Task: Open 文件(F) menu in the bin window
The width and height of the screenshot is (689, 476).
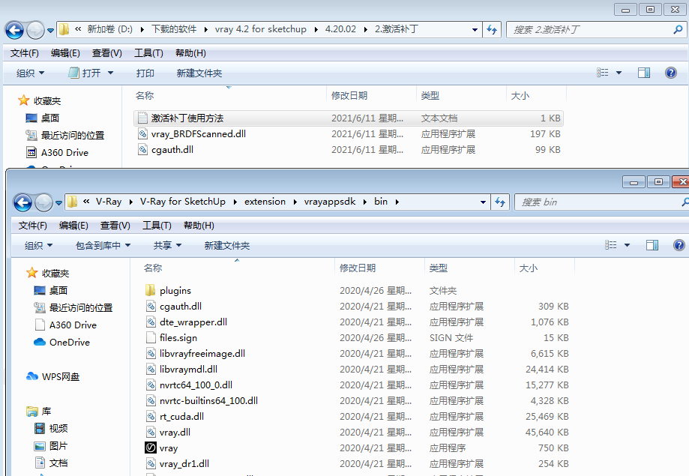Action: (x=32, y=226)
